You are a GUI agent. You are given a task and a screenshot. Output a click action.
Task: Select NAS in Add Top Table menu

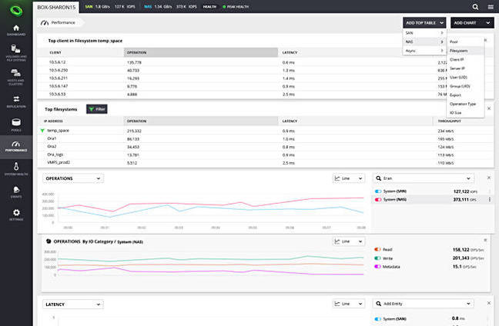pyautogui.click(x=424, y=42)
